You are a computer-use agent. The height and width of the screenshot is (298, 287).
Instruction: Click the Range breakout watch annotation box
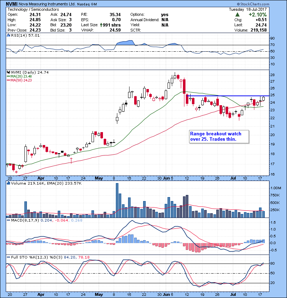click(x=219, y=137)
